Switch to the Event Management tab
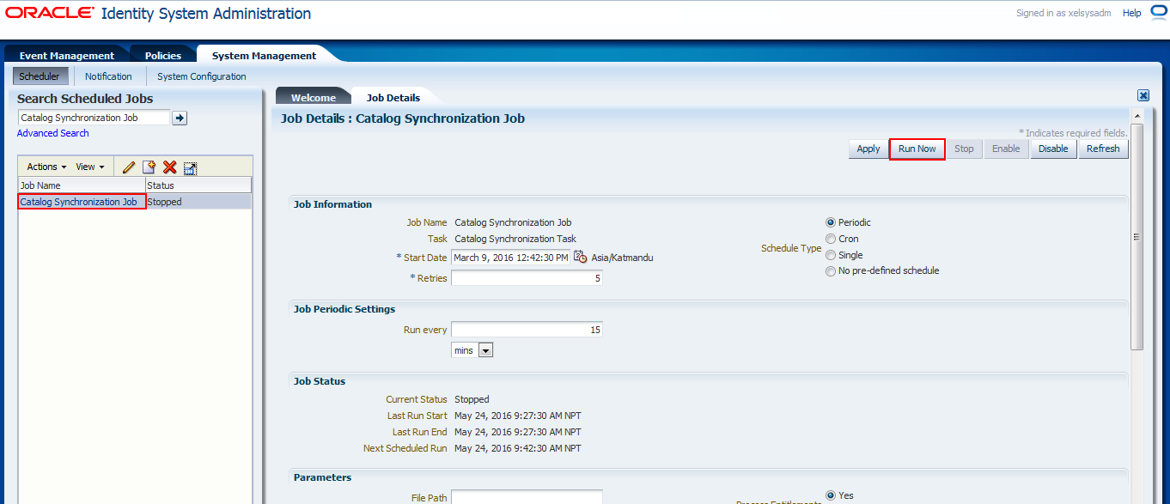The width and height of the screenshot is (1170, 504). (x=66, y=56)
